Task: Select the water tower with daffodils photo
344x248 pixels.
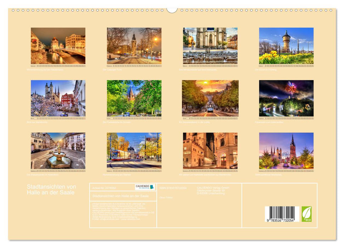Action: pos(286,46)
